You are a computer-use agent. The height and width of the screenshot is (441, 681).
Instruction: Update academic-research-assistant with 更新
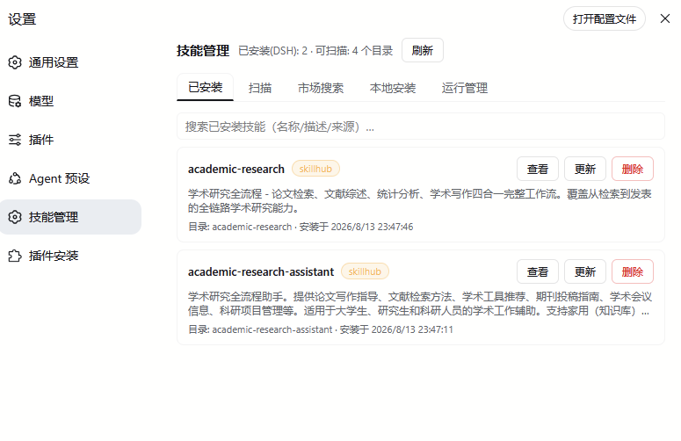(584, 271)
